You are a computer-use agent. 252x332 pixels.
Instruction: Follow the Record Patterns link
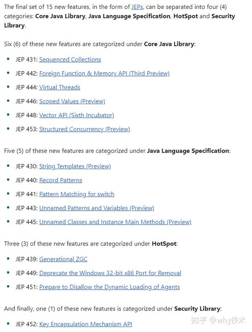(x=60, y=180)
